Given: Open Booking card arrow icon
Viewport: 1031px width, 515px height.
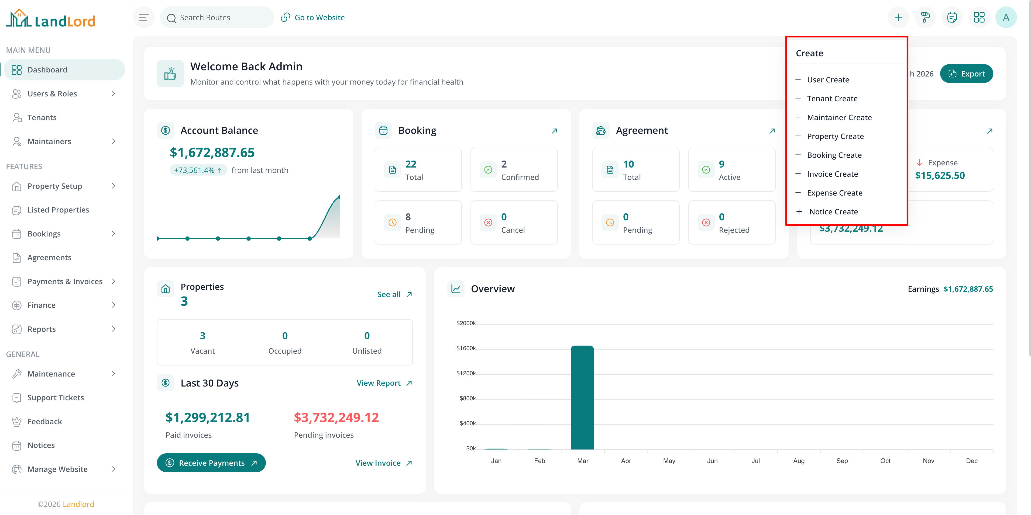Looking at the screenshot, I should coord(554,131).
